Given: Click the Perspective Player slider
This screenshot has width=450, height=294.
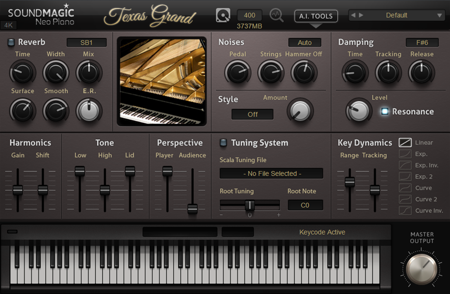Looking at the screenshot, I should click(x=167, y=190).
